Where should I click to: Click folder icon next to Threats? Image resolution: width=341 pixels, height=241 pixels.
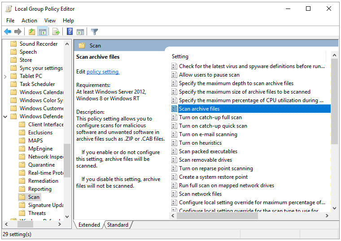pos(22,213)
